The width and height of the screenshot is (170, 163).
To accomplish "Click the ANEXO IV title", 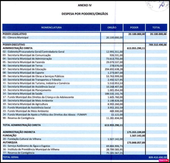I will tap(85, 5).
